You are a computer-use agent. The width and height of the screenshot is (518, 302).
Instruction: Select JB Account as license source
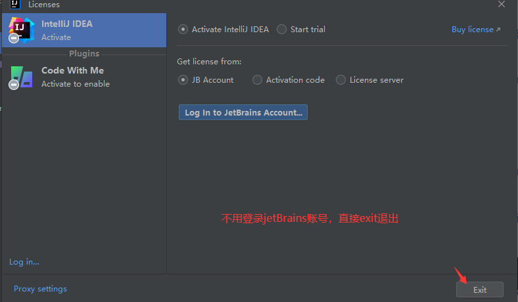click(183, 80)
